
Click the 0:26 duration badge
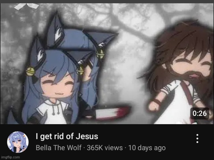point(200,113)
